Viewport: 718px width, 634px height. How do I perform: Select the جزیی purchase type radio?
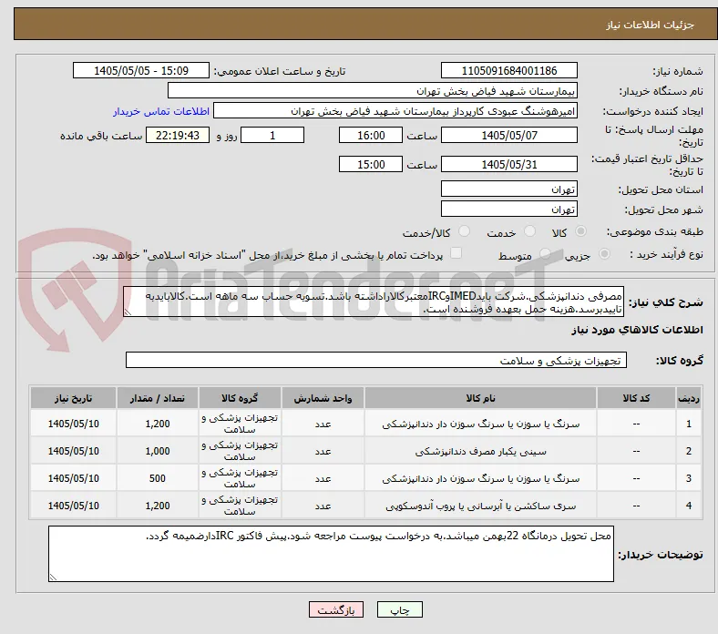[x=604, y=254]
